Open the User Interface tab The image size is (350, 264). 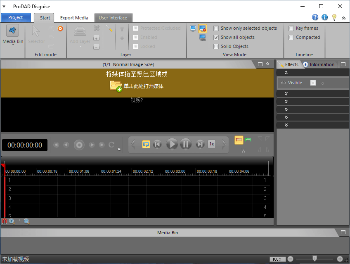[114, 18]
